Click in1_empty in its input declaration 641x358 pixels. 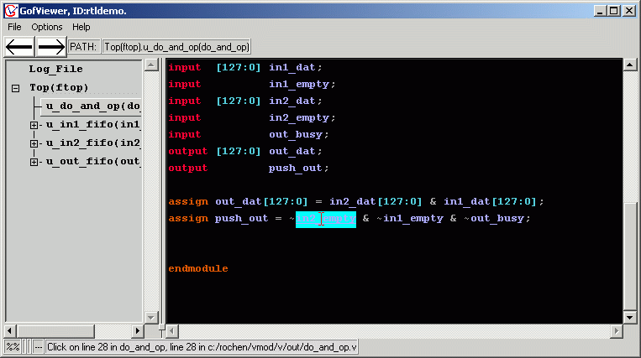pyautogui.click(x=299, y=85)
